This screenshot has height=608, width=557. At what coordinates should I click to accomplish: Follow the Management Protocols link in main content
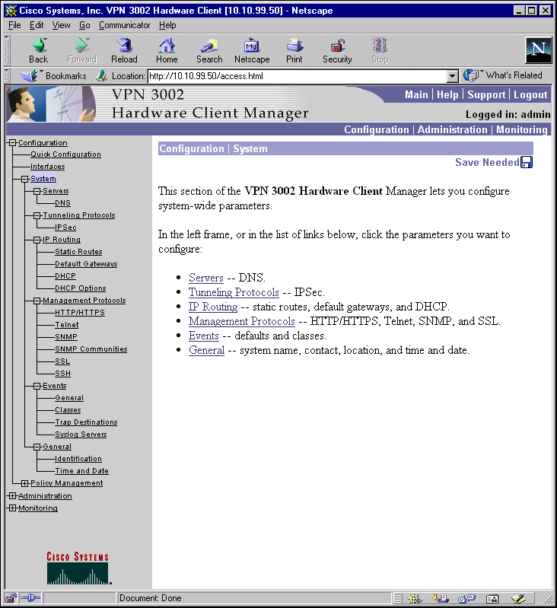pyautogui.click(x=241, y=321)
